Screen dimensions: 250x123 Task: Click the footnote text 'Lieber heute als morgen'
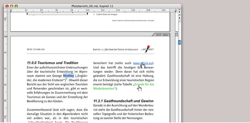[x=107, y=14]
